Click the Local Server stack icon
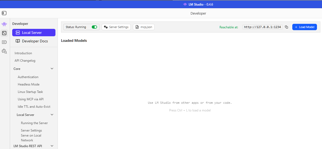Viewport: 322px width, 149px height. [18, 33]
